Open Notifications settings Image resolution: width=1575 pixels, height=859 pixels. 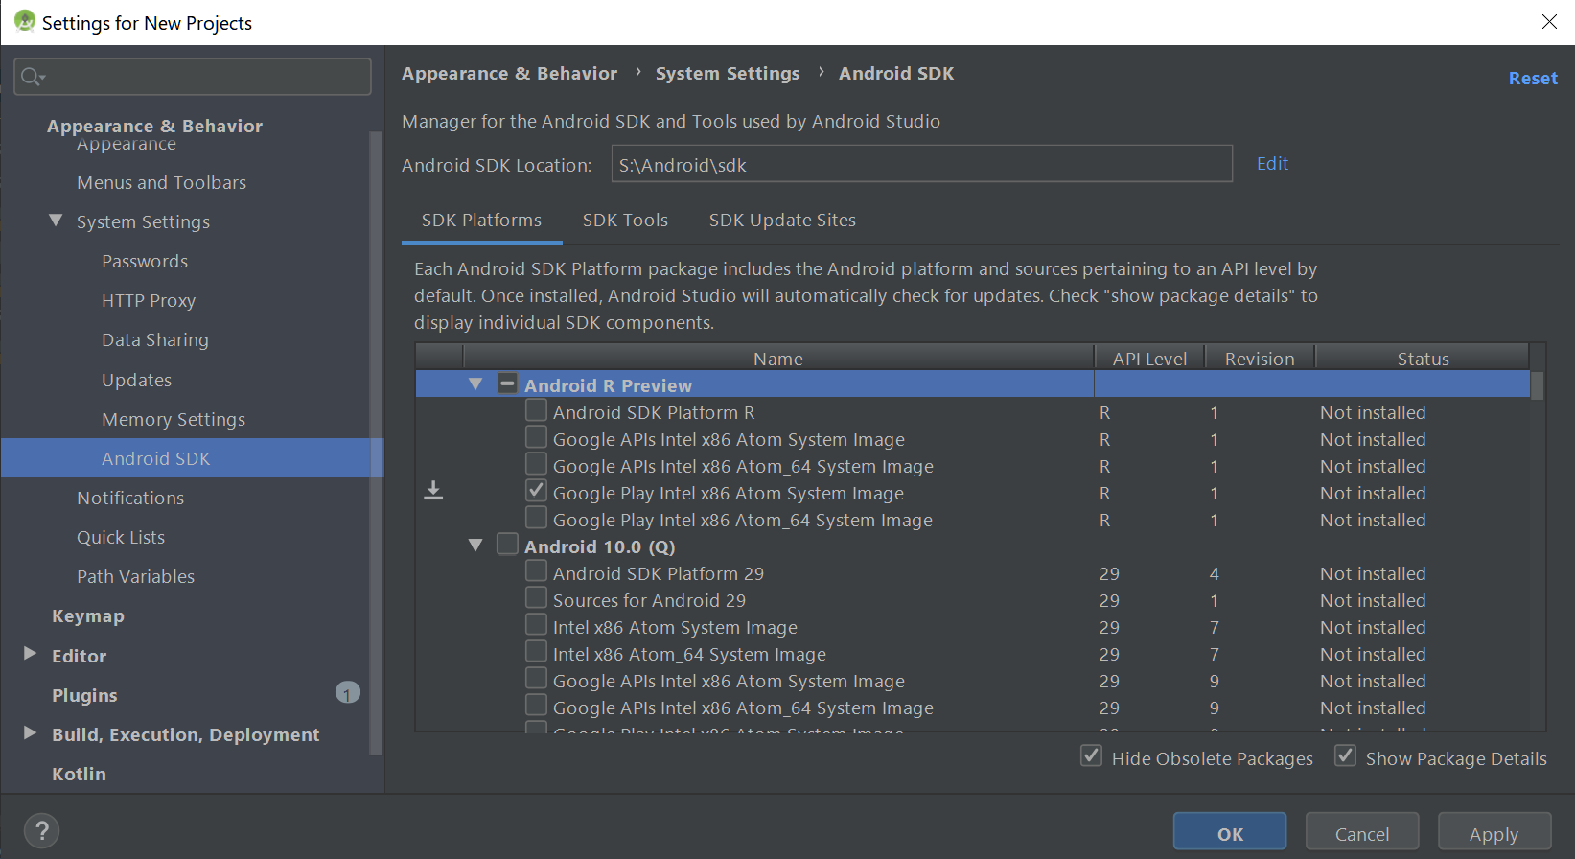(130, 498)
